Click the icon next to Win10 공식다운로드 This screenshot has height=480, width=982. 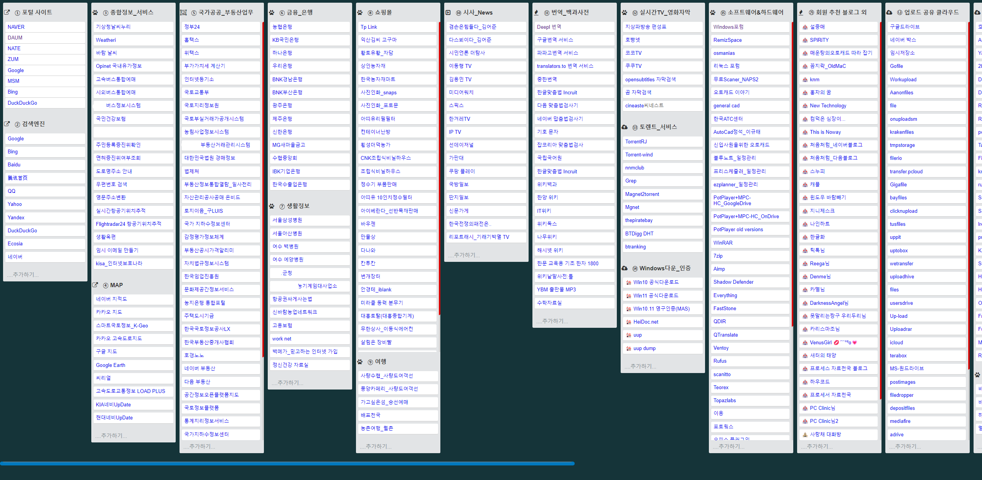point(629,282)
